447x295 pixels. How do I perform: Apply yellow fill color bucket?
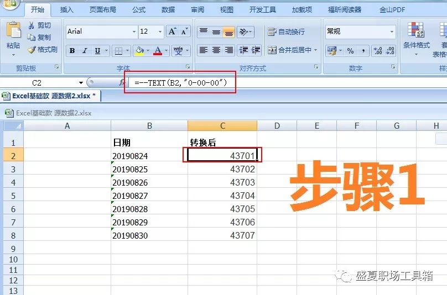pos(139,51)
